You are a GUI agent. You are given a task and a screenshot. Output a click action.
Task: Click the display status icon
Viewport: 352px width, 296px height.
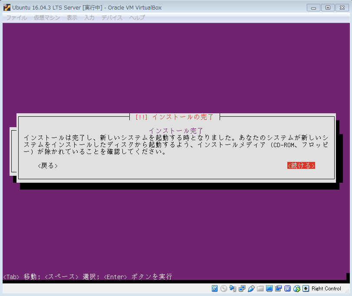coord(269,289)
